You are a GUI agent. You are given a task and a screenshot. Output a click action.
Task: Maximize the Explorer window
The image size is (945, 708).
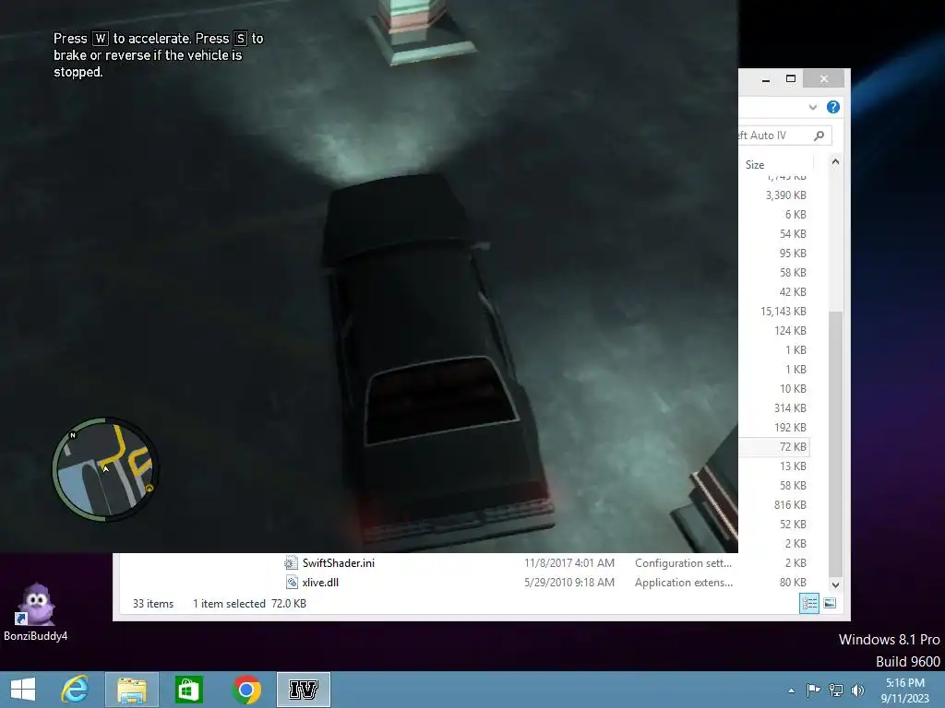tap(791, 79)
